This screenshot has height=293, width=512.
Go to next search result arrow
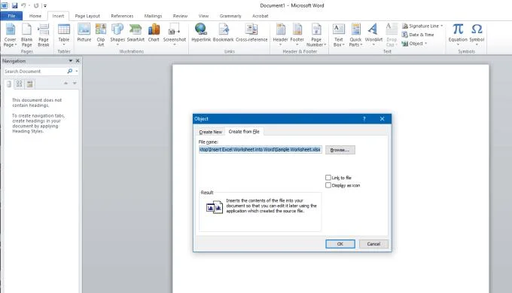pyautogui.click(x=75, y=84)
